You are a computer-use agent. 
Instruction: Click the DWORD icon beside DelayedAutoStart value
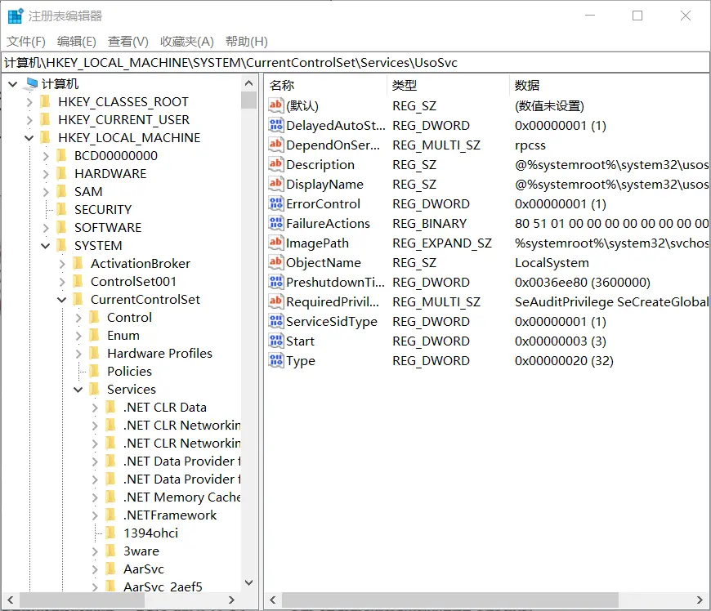(275, 125)
